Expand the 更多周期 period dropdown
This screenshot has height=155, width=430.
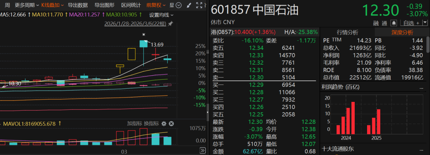coord(27,5)
